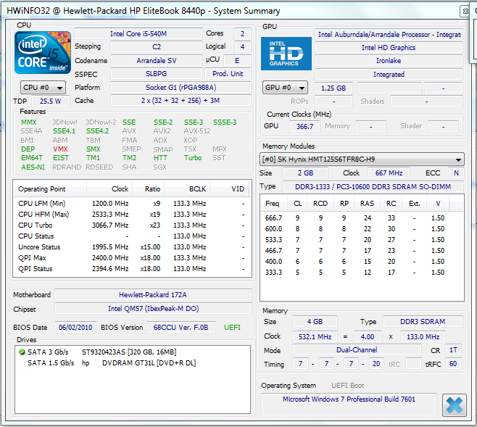This screenshot has height=427, width=477.
Task: Select the 333.3 frequency timing row
Action: (362, 273)
